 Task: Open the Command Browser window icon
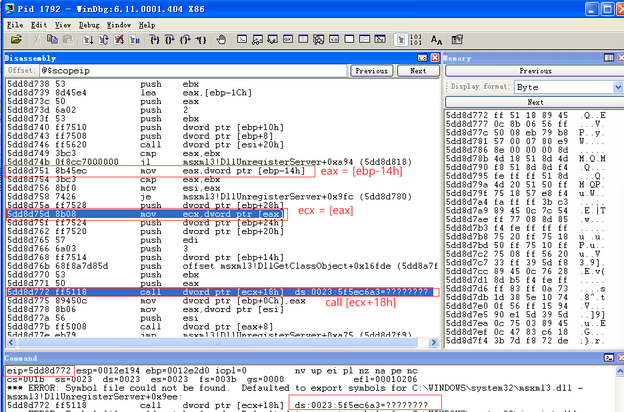(x=380, y=39)
